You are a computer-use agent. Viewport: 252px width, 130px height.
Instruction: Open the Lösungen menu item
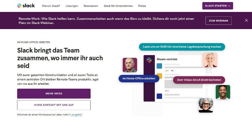[x=72, y=6]
